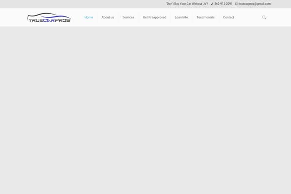
Task: Click the "Don't Buy Your Car Without Us" slogan
Action: [187, 4]
